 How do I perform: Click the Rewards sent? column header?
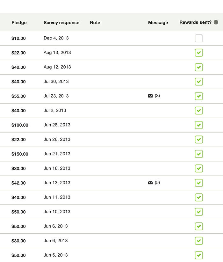pyautogui.click(x=195, y=22)
